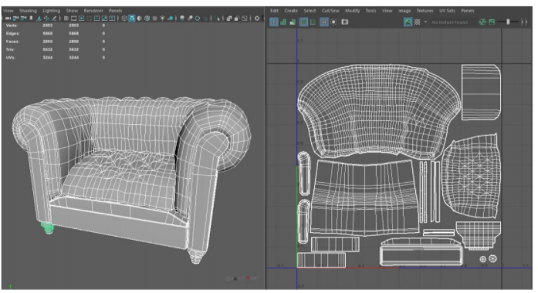Click the smooth shade all sphere icon

point(139,19)
